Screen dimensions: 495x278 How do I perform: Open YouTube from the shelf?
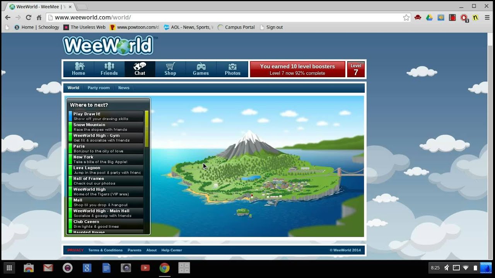[145, 268]
